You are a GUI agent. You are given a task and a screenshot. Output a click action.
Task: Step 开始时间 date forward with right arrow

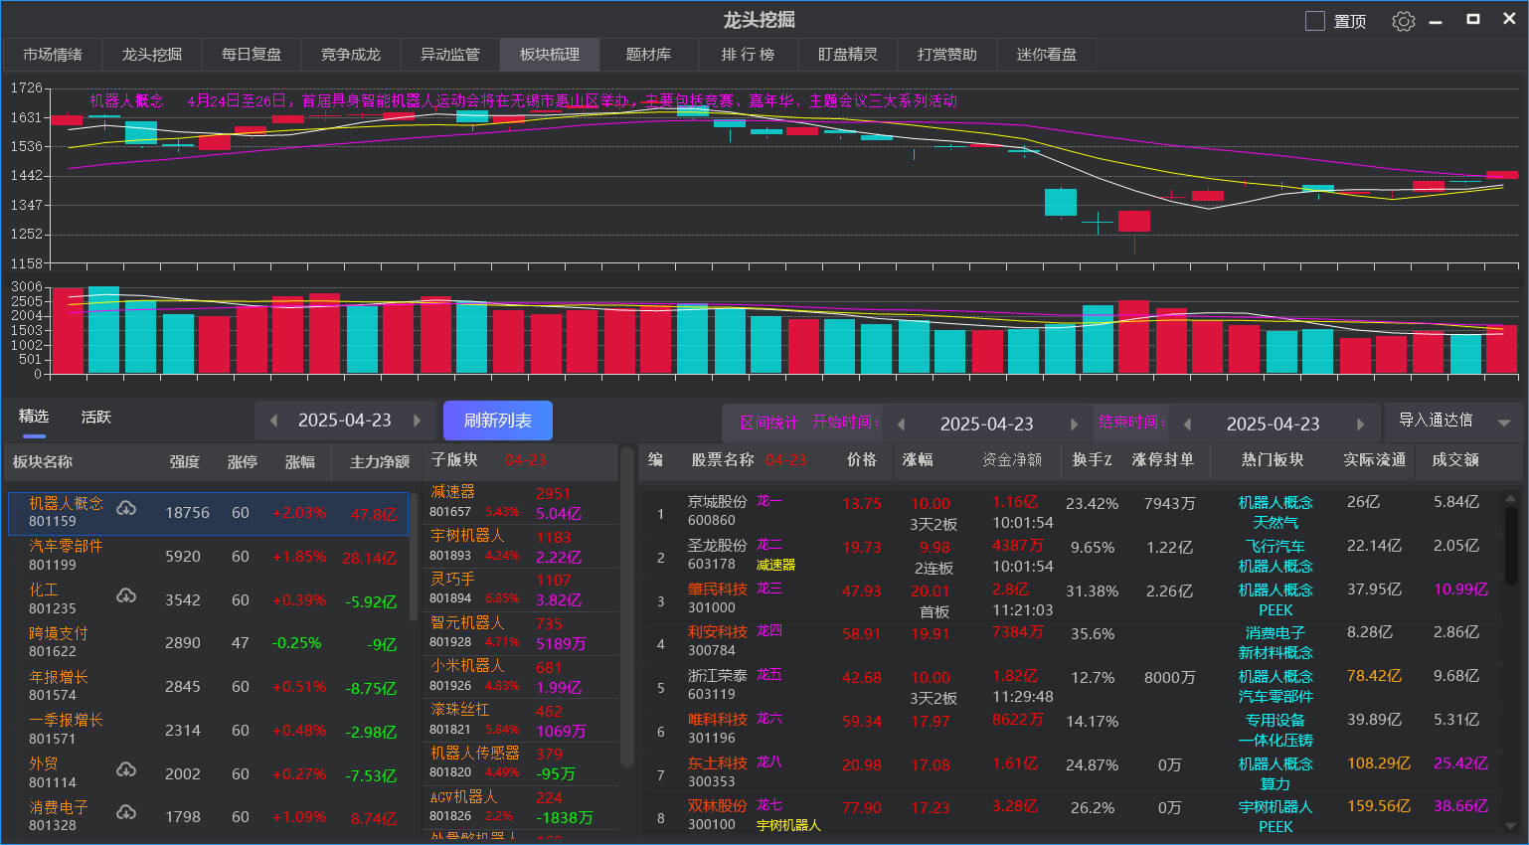[x=1074, y=424]
